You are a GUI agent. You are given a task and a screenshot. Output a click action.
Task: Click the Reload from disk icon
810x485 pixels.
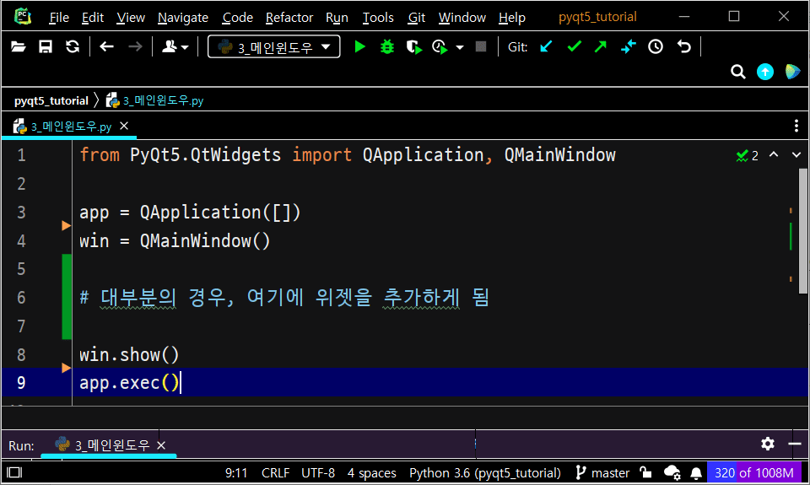[x=73, y=47]
